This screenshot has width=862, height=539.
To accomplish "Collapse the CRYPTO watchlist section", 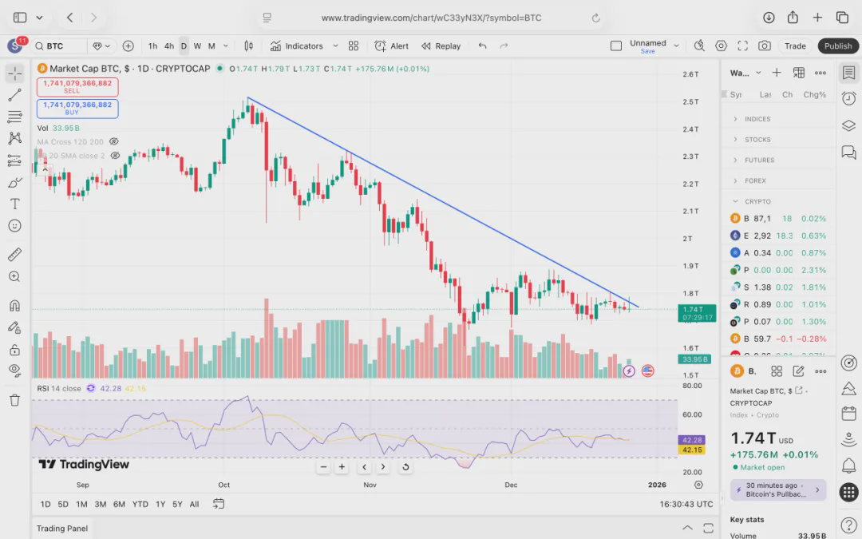I will 735,201.
